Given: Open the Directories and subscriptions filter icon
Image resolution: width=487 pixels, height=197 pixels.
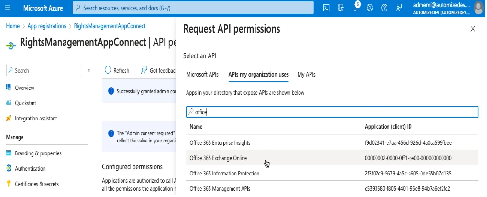Looking at the screenshot, I should (x=341, y=8).
